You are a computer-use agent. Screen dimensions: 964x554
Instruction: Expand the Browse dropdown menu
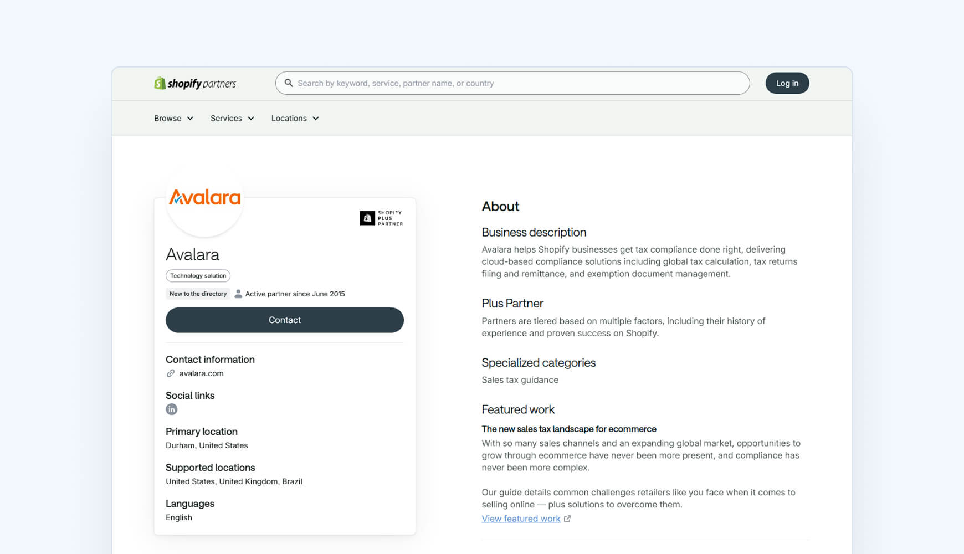[174, 119]
